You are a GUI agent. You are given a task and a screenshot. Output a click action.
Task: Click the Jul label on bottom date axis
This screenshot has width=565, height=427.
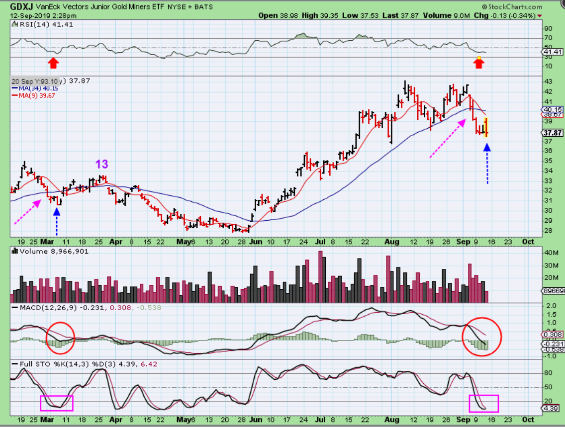(x=320, y=420)
